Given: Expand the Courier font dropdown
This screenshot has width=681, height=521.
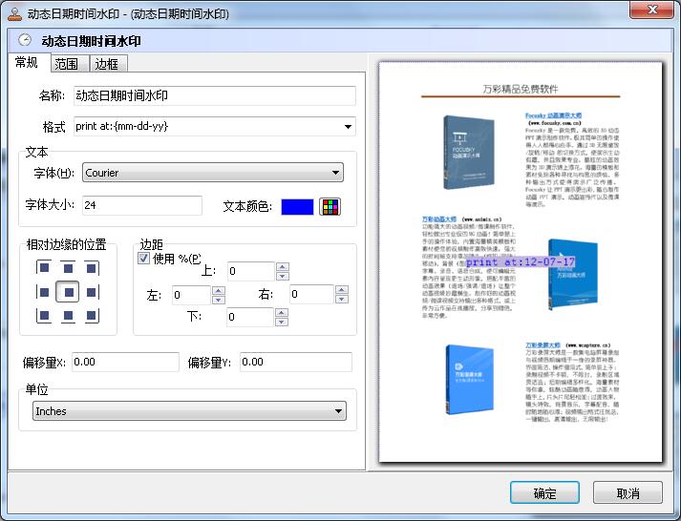Looking at the screenshot, I should click(x=335, y=173).
